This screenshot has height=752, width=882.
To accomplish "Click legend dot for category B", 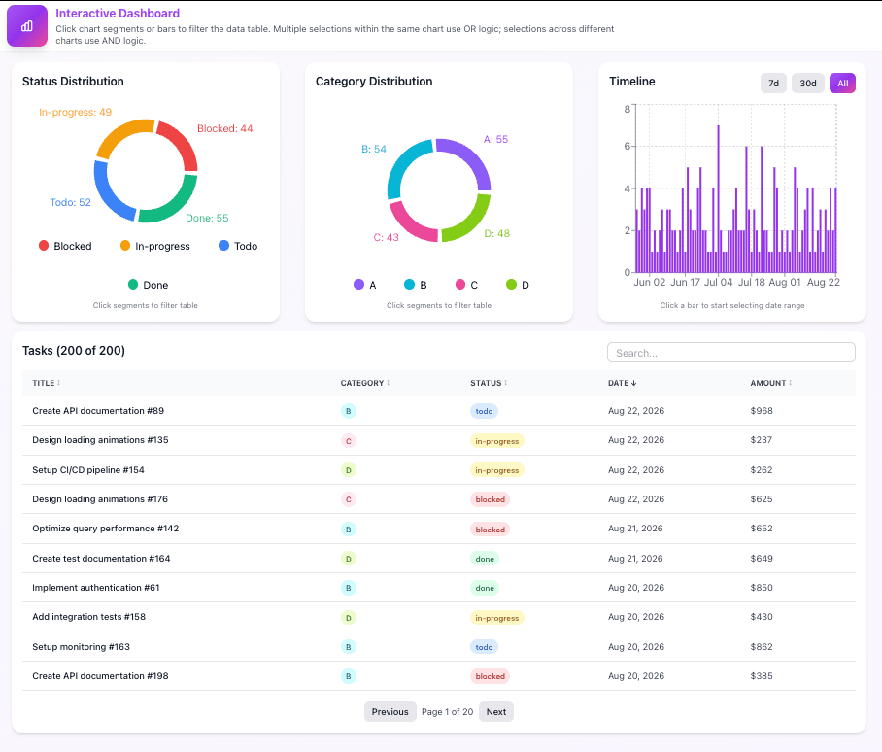I will [x=410, y=285].
